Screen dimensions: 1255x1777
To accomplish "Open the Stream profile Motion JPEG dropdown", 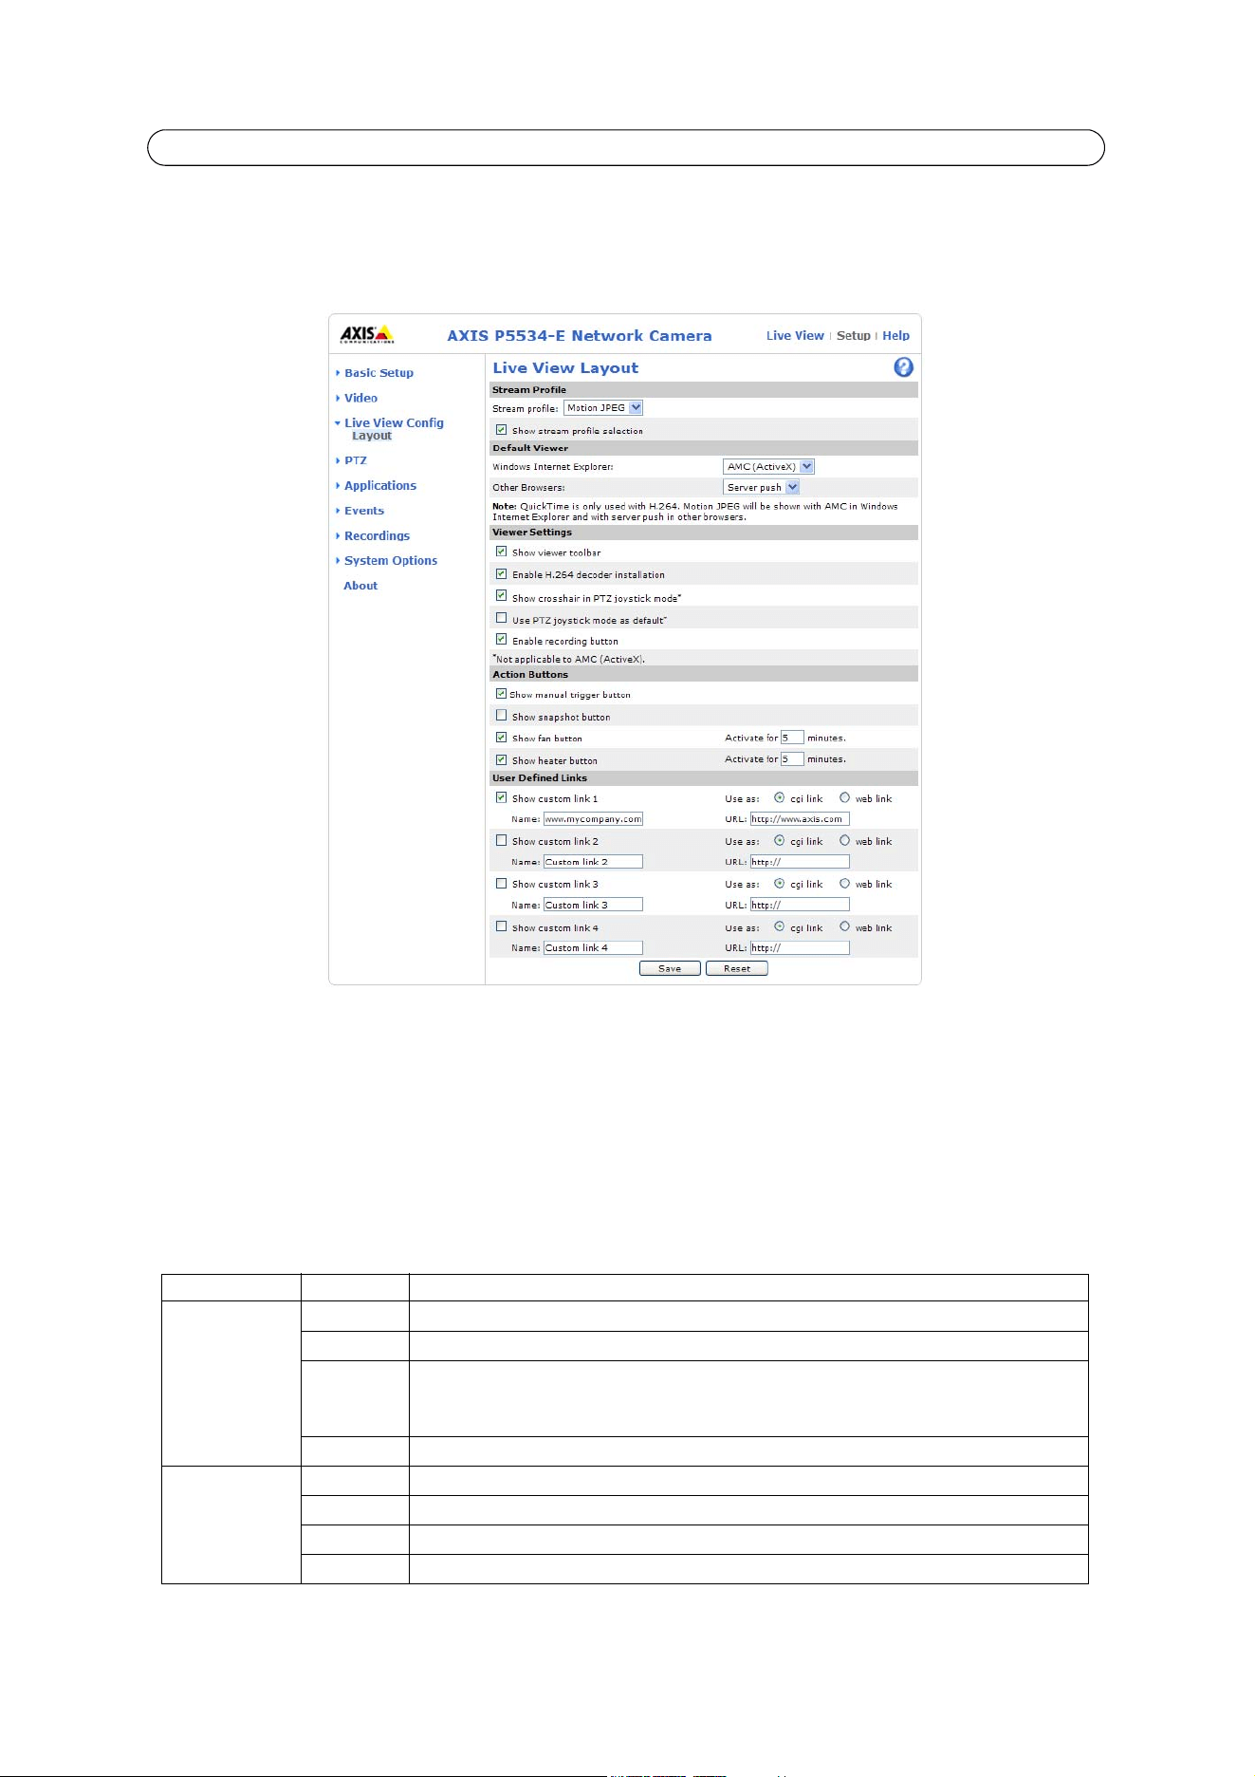I will [603, 408].
